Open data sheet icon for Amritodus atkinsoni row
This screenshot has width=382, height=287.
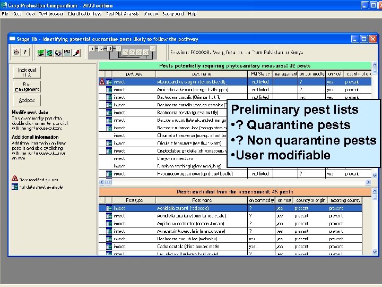(109, 90)
